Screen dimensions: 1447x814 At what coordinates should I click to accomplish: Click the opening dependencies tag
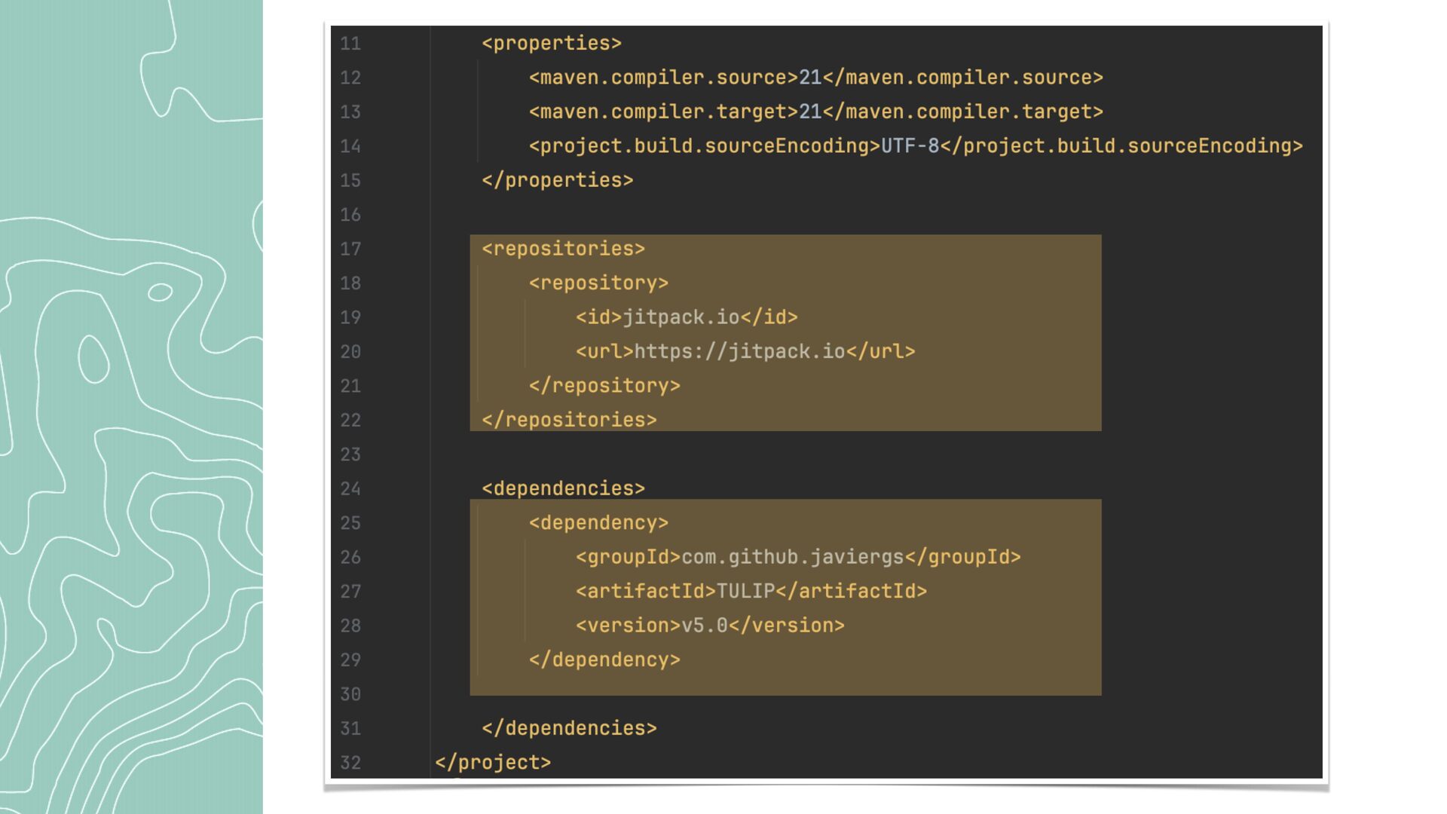(x=563, y=488)
